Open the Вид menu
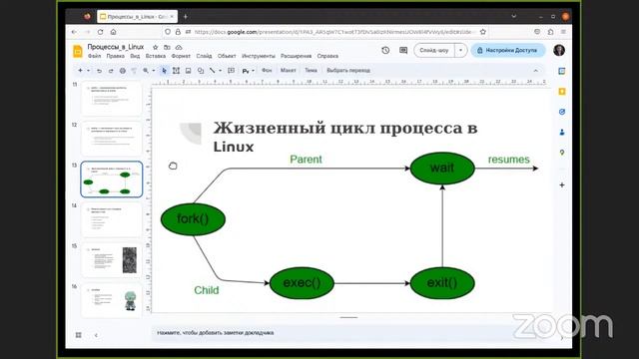The height and width of the screenshot is (359, 639). [135, 56]
